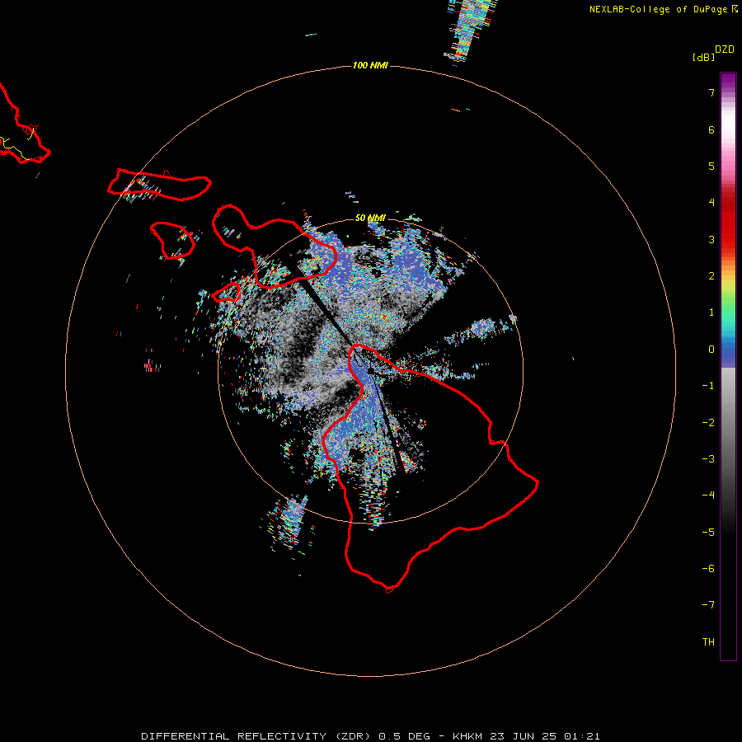Click the -6 value on the color scale
Viewport: 742px width, 742px height.
click(708, 569)
